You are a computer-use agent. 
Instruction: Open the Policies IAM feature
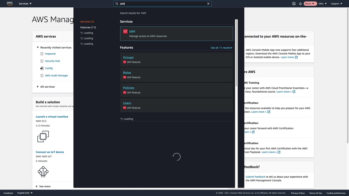[x=176, y=90]
